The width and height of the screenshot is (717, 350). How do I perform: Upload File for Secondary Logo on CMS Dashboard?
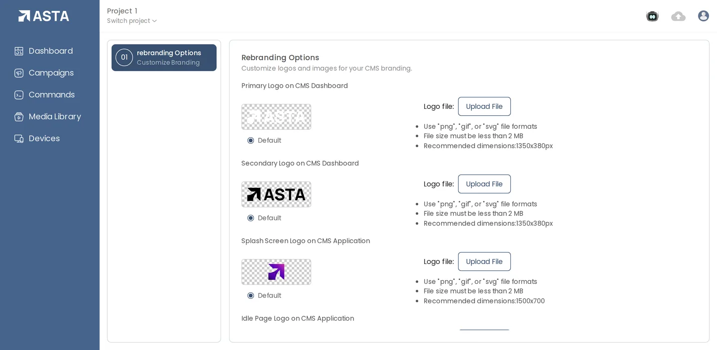[484, 184]
